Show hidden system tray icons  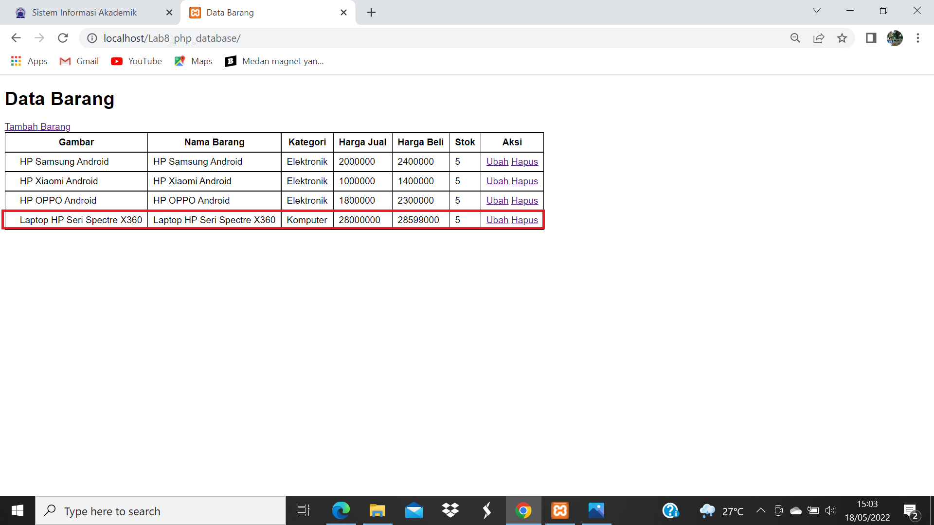coord(760,510)
